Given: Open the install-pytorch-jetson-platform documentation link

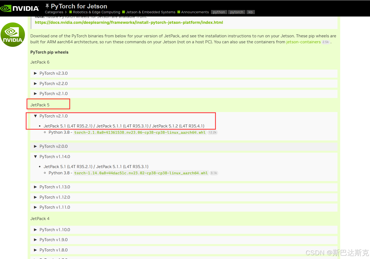Looking at the screenshot, I should (129, 22).
